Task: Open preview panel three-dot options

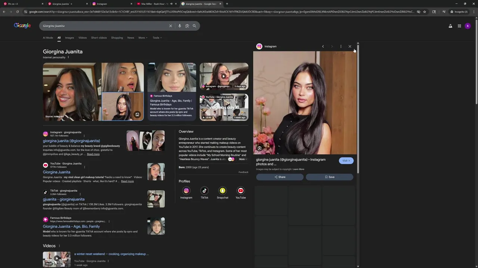Action: click(x=341, y=47)
